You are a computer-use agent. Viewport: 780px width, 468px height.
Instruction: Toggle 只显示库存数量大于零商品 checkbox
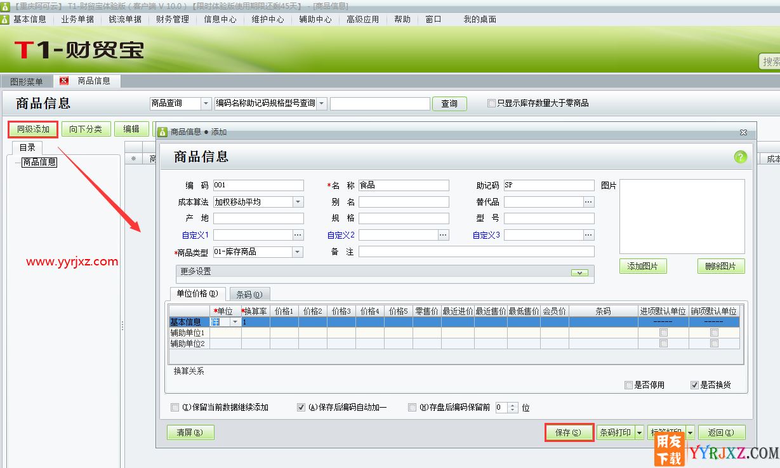pyautogui.click(x=491, y=104)
